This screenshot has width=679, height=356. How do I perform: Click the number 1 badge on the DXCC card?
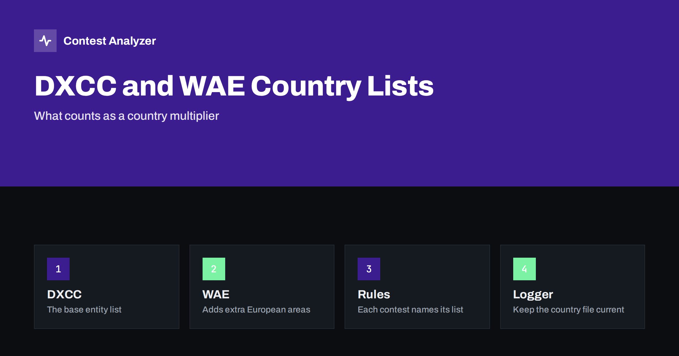pos(58,269)
